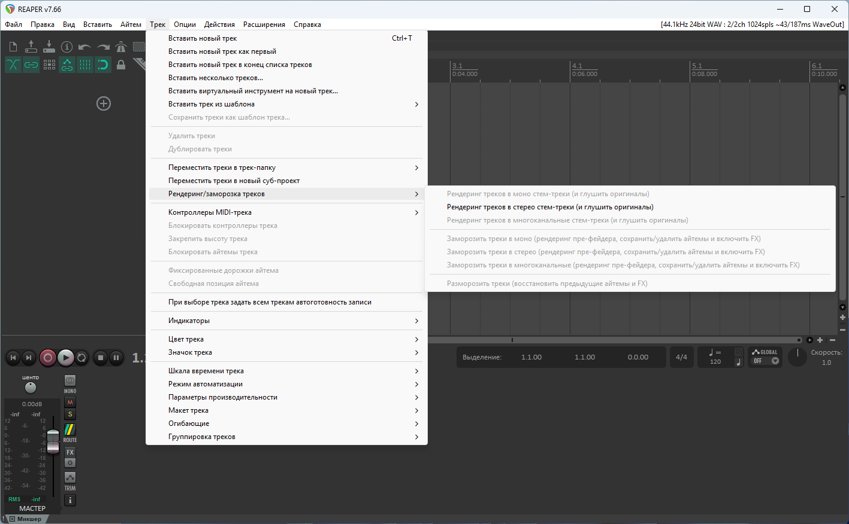
Task: Expand the 'Цвет трека' submenu
Action: point(286,339)
